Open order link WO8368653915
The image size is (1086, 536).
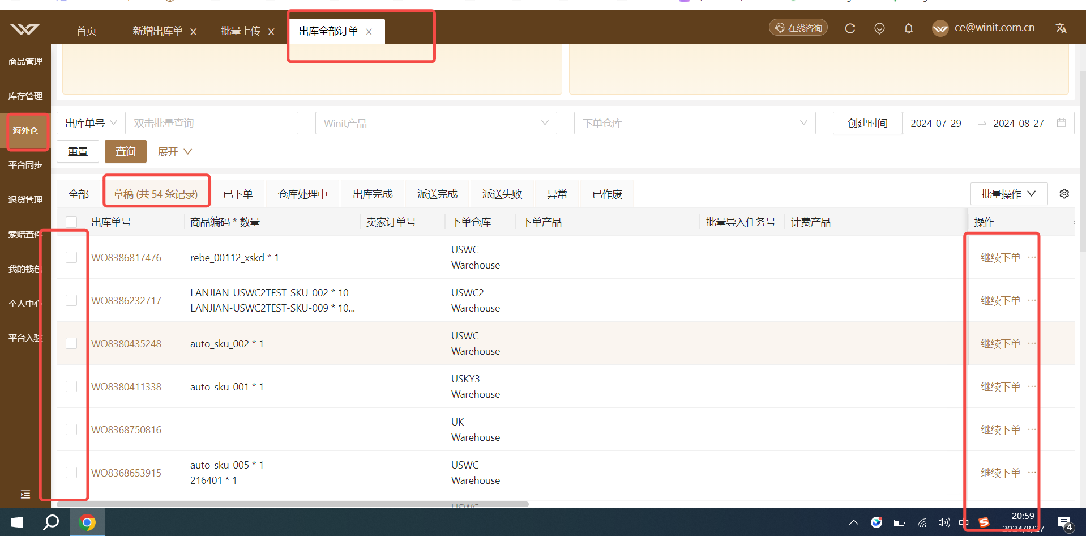pyautogui.click(x=126, y=473)
